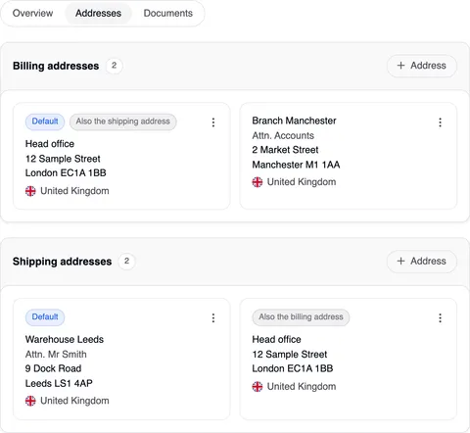Open options menu for Warehouse Leeds card

213,318
